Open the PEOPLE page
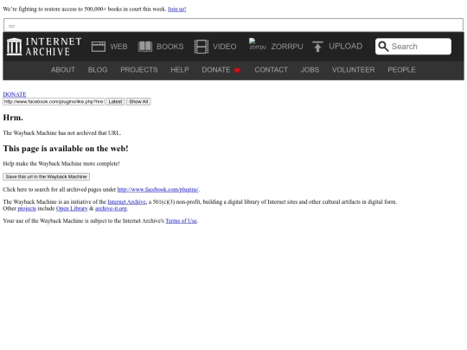This screenshot has width=467, height=350. click(x=401, y=70)
